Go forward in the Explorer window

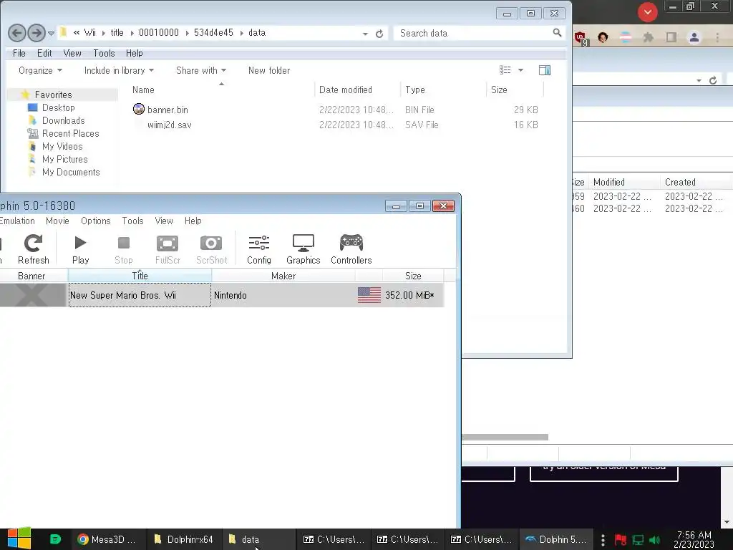37,33
